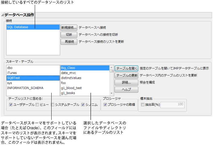Click the 切断 button

pos(69,35)
